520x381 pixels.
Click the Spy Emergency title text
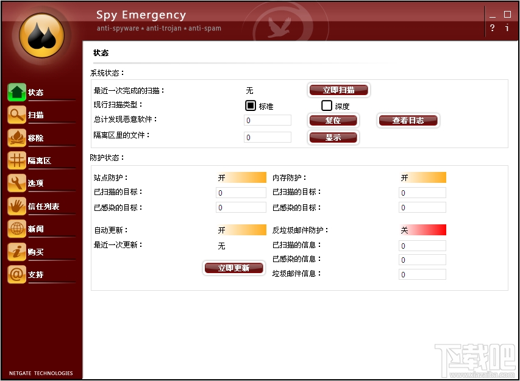tap(141, 15)
